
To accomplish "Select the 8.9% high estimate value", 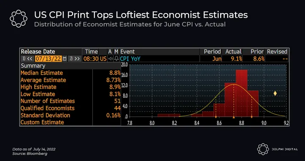I will point(115,87).
